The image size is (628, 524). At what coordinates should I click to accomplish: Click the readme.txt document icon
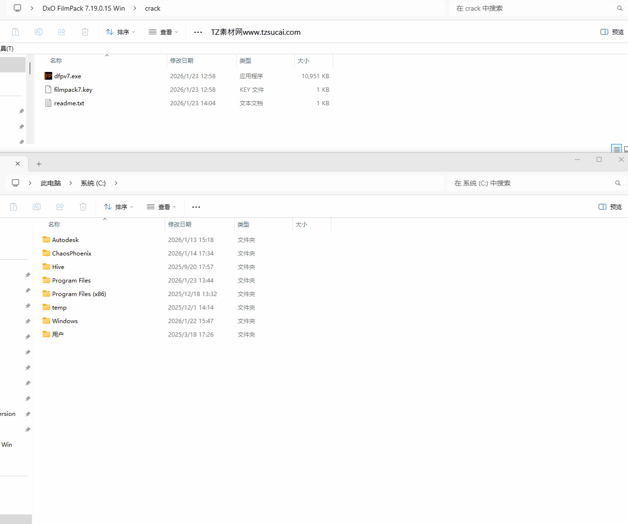48,103
